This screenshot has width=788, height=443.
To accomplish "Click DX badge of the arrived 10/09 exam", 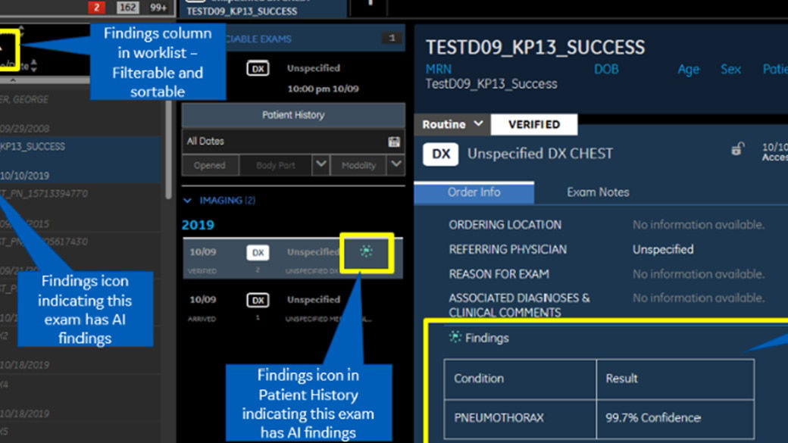I will coord(258,301).
